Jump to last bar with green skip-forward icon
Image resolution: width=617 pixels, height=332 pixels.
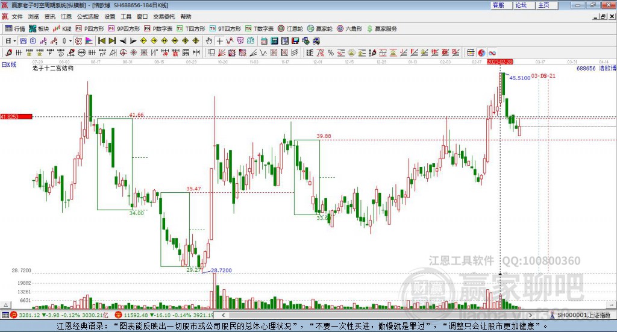coord(112,41)
